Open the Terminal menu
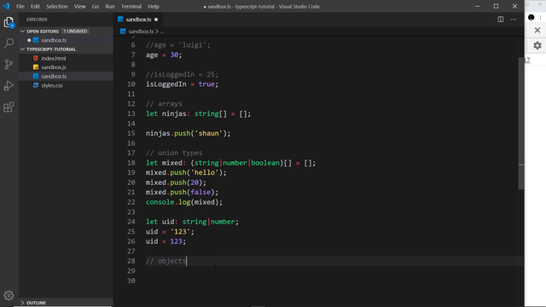 click(131, 6)
